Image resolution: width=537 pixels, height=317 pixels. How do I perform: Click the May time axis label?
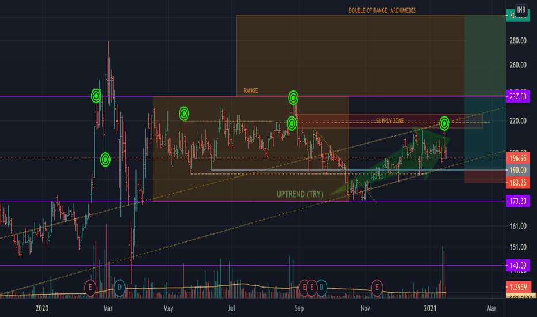[x=168, y=308]
